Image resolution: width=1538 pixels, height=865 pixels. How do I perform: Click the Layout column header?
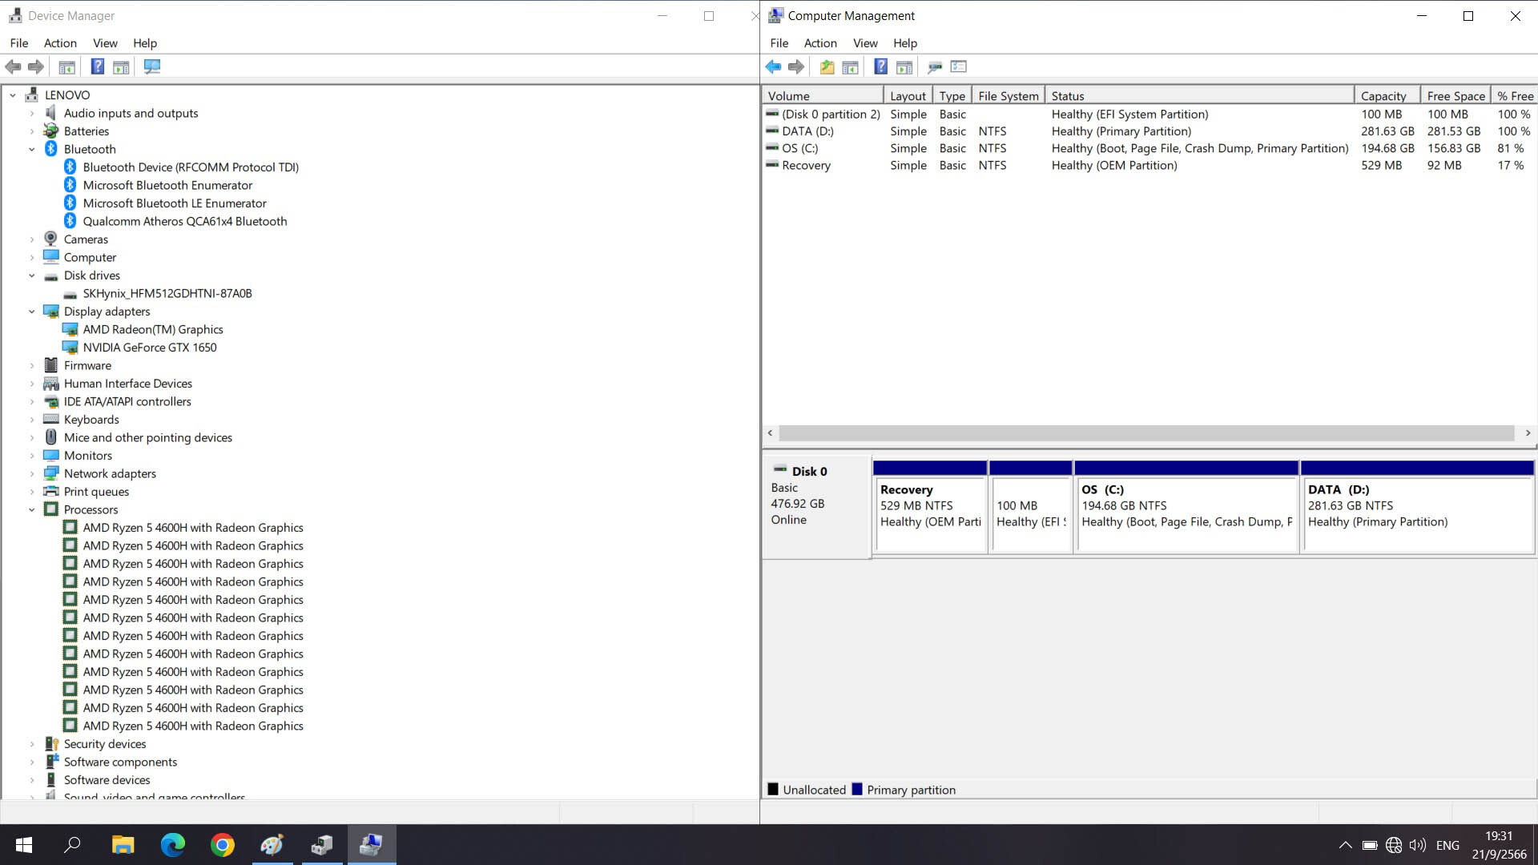point(908,95)
